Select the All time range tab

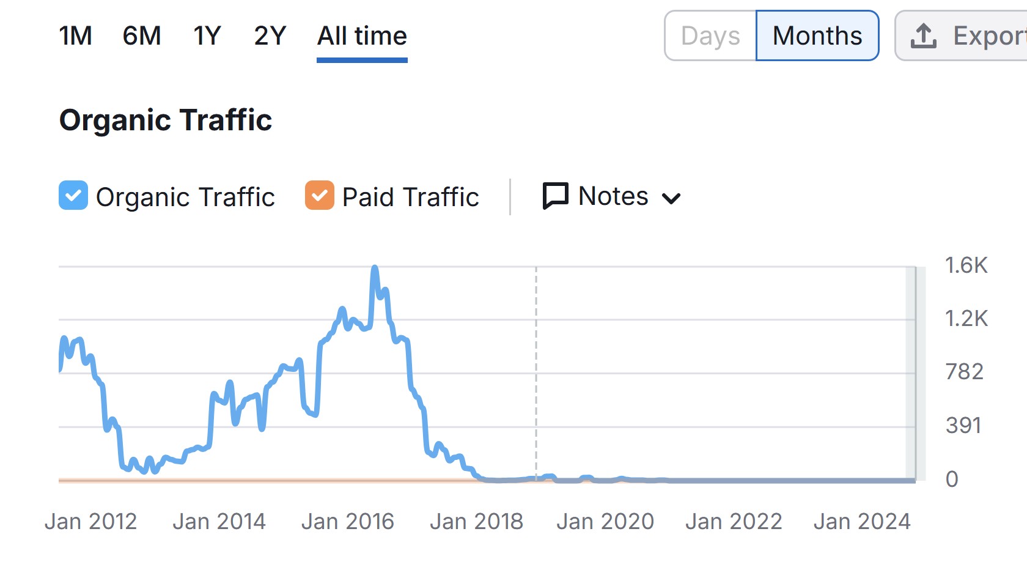362,36
